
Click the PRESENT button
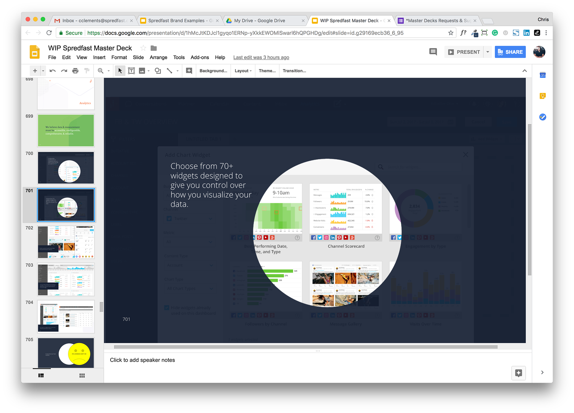pyautogui.click(x=464, y=52)
